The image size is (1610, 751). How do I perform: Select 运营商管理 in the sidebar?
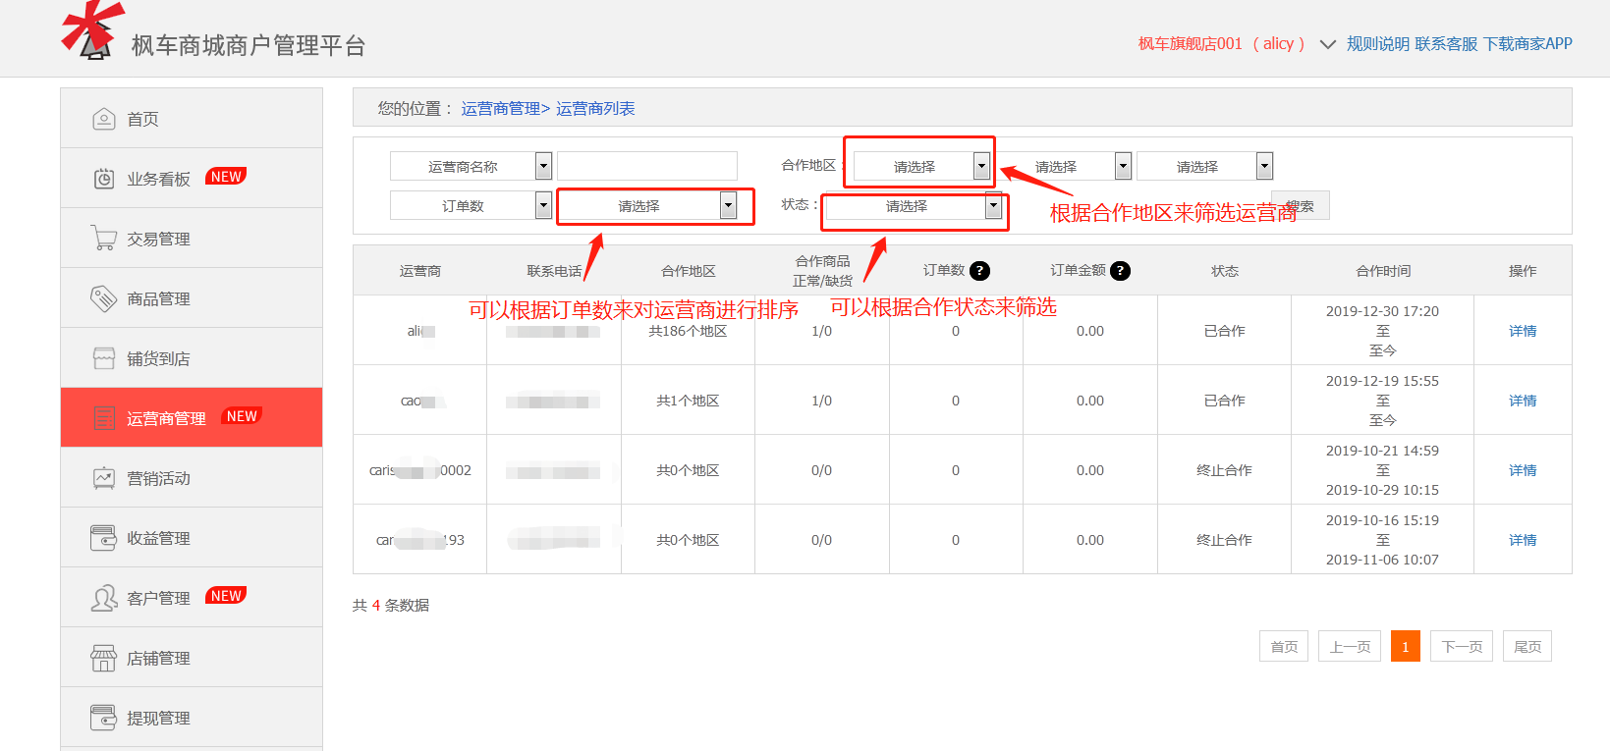click(x=192, y=418)
